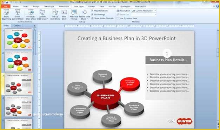The image size is (220, 130).
Task: Switch to the Design tab
Action: (36, 6)
